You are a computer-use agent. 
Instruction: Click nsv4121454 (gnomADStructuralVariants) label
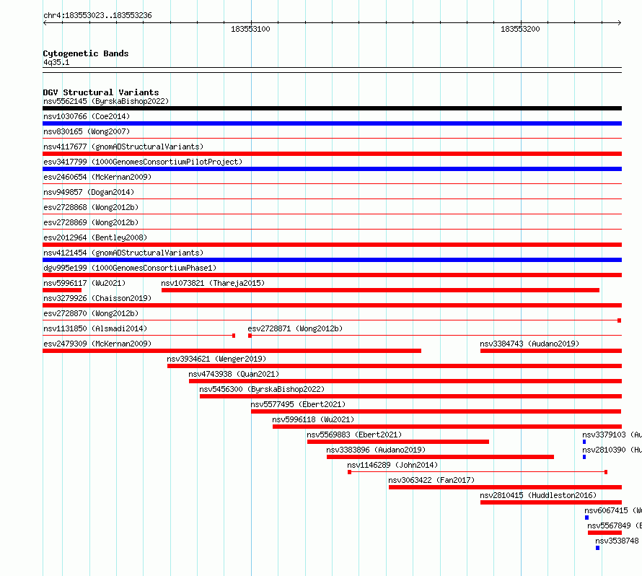coord(123,253)
